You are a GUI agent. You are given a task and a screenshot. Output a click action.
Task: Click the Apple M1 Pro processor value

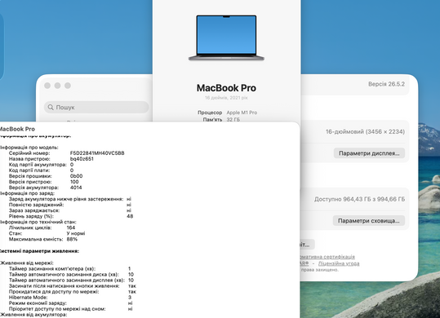242,113
